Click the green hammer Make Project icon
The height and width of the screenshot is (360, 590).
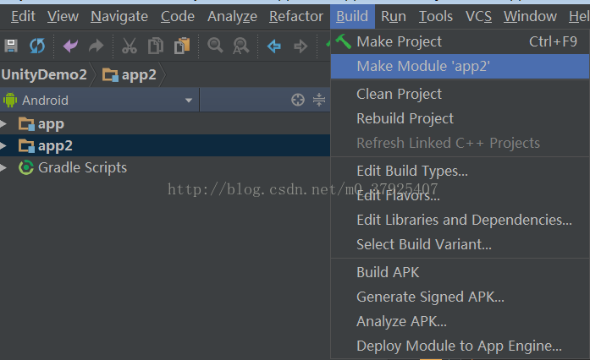pyautogui.click(x=343, y=41)
